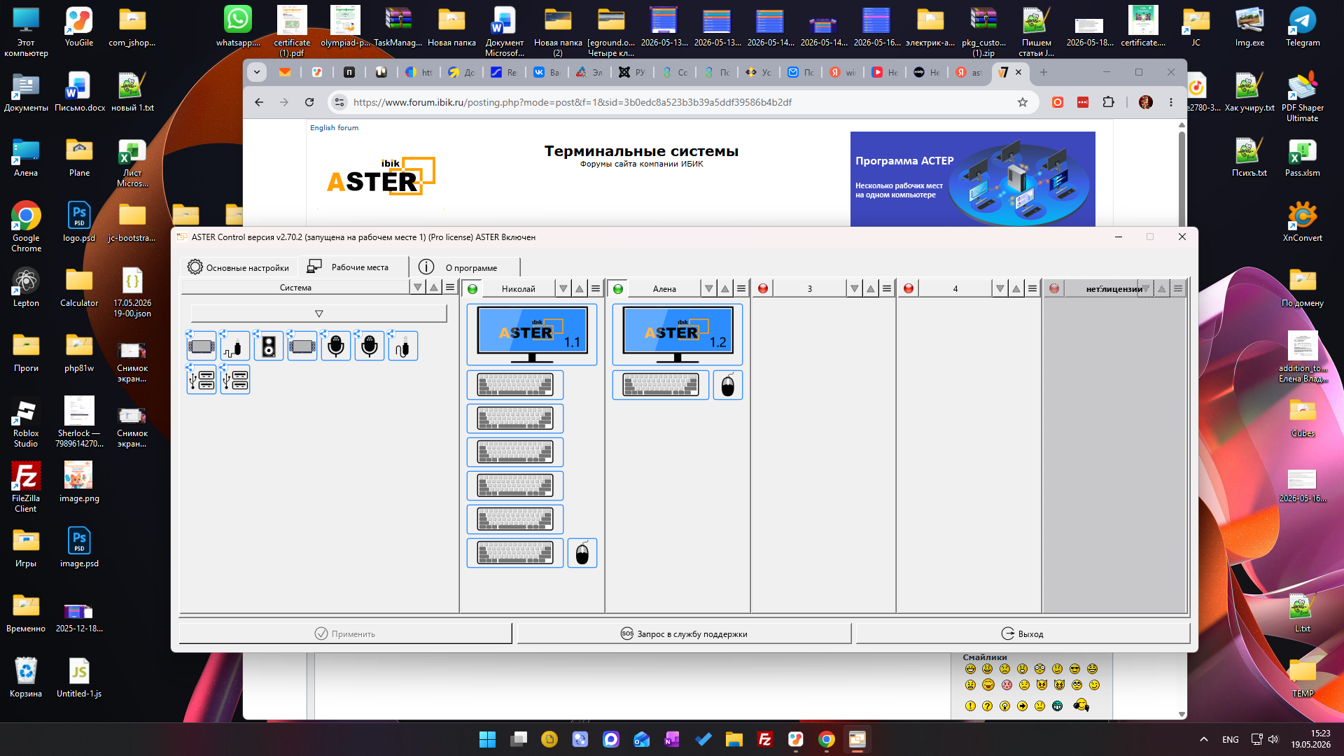Toggle the green status indicator for Алена
1344x756 pixels.
pyautogui.click(x=618, y=288)
